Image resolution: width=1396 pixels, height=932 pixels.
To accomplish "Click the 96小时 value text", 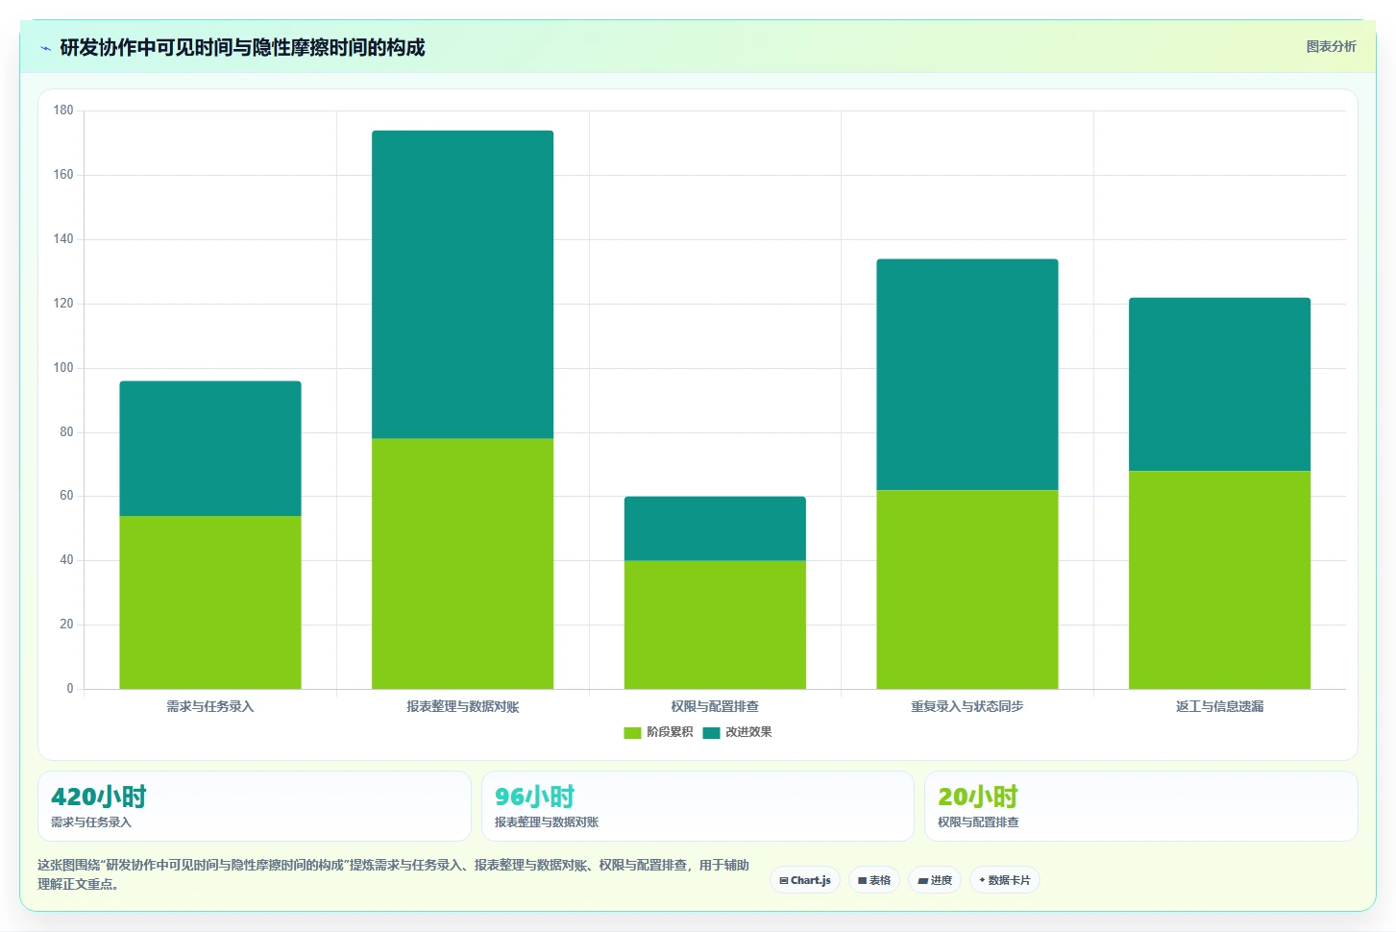I will pos(534,797).
